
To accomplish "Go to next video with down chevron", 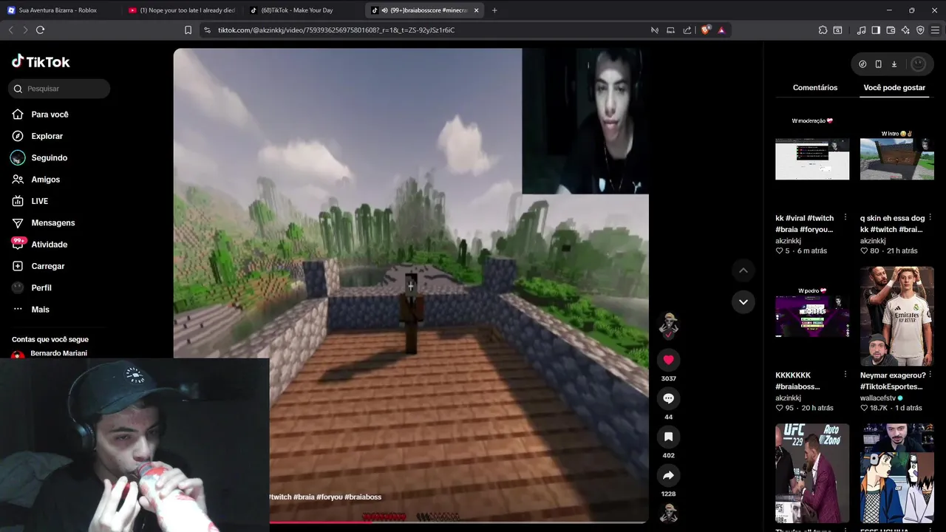I will point(743,301).
